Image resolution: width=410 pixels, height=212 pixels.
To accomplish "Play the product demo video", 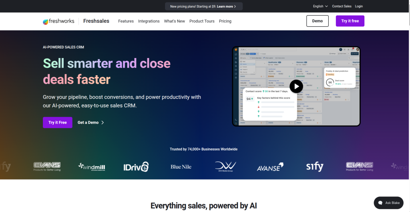I will (x=296, y=86).
